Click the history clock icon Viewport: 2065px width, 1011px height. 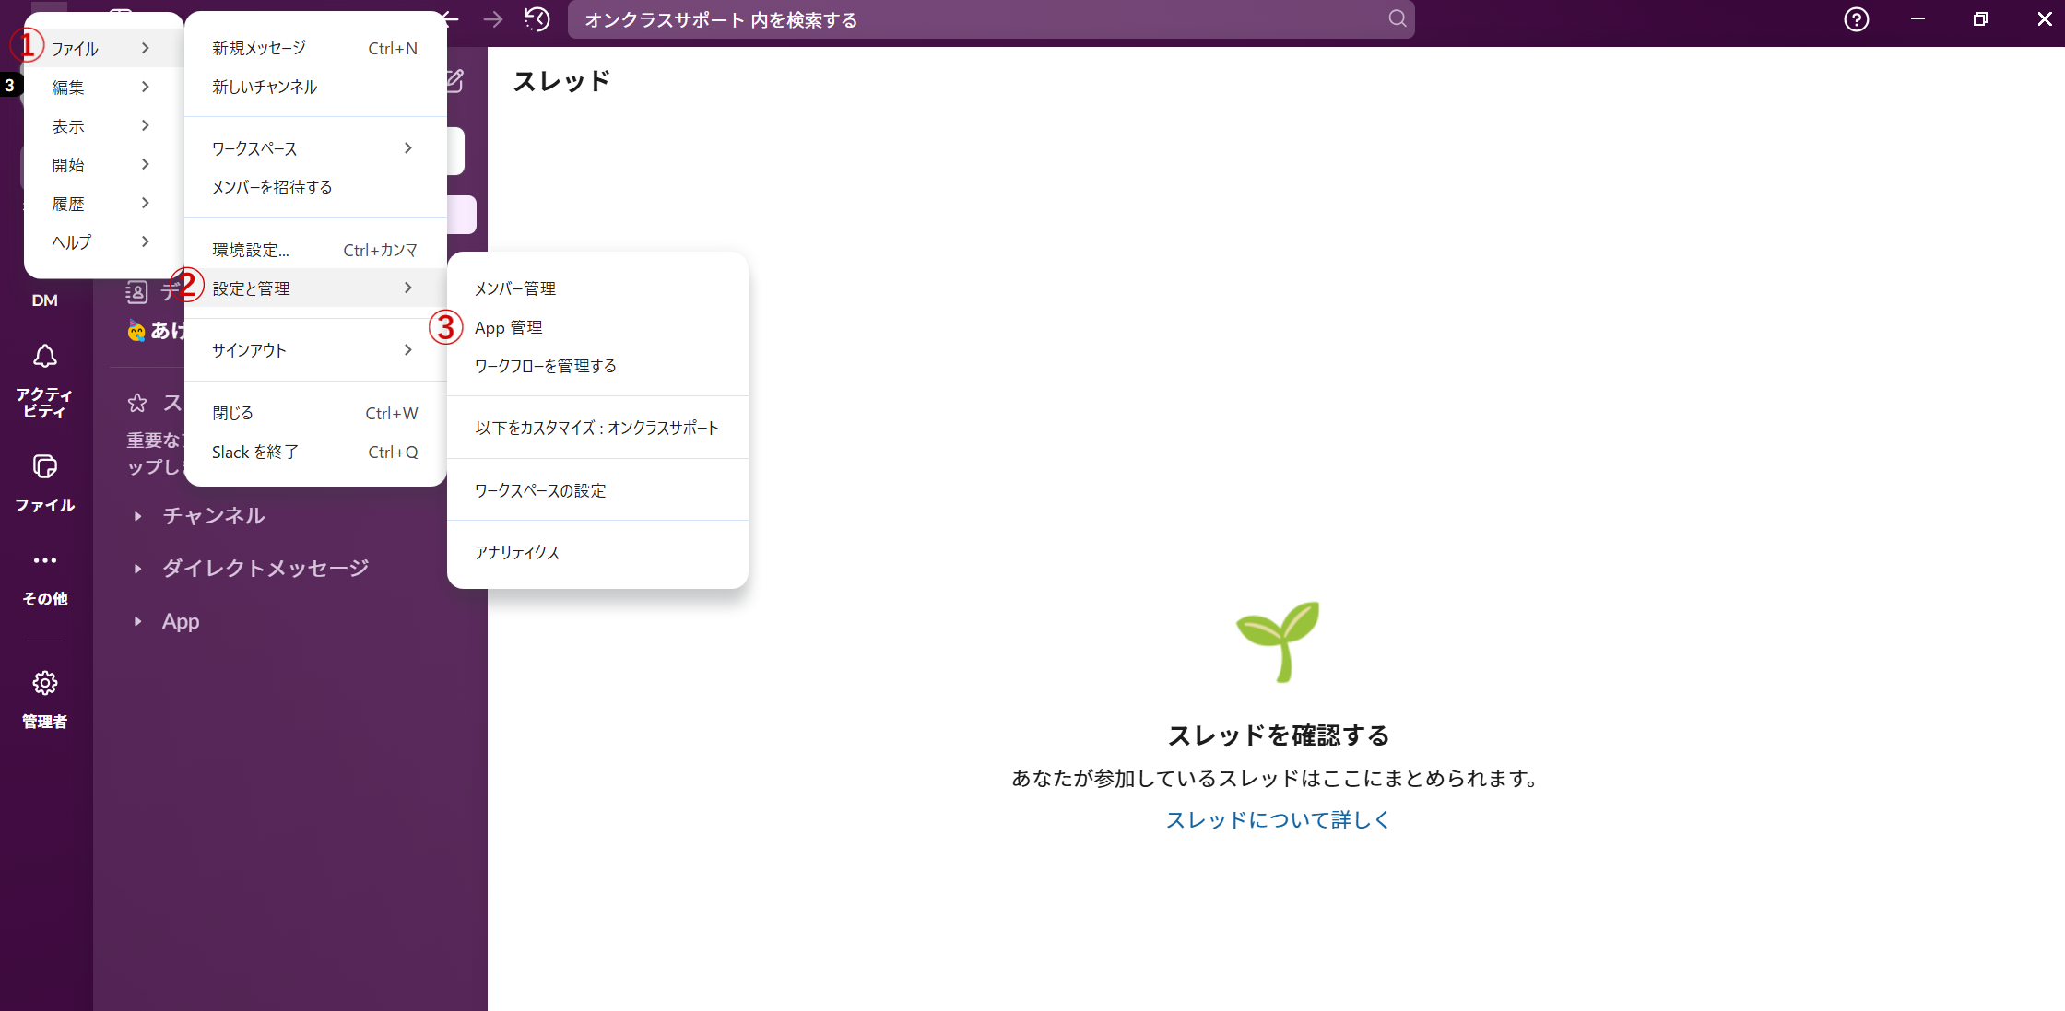537,19
